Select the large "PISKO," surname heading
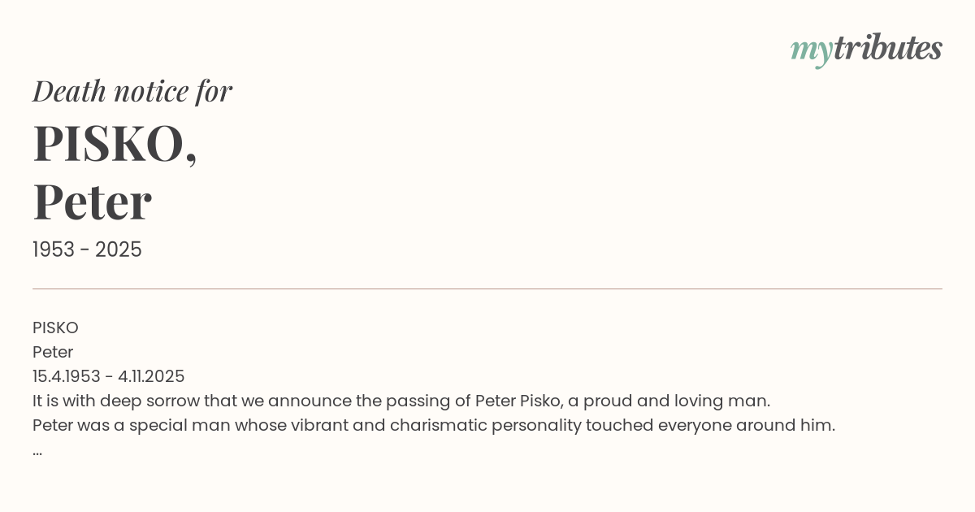 coord(115,144)
